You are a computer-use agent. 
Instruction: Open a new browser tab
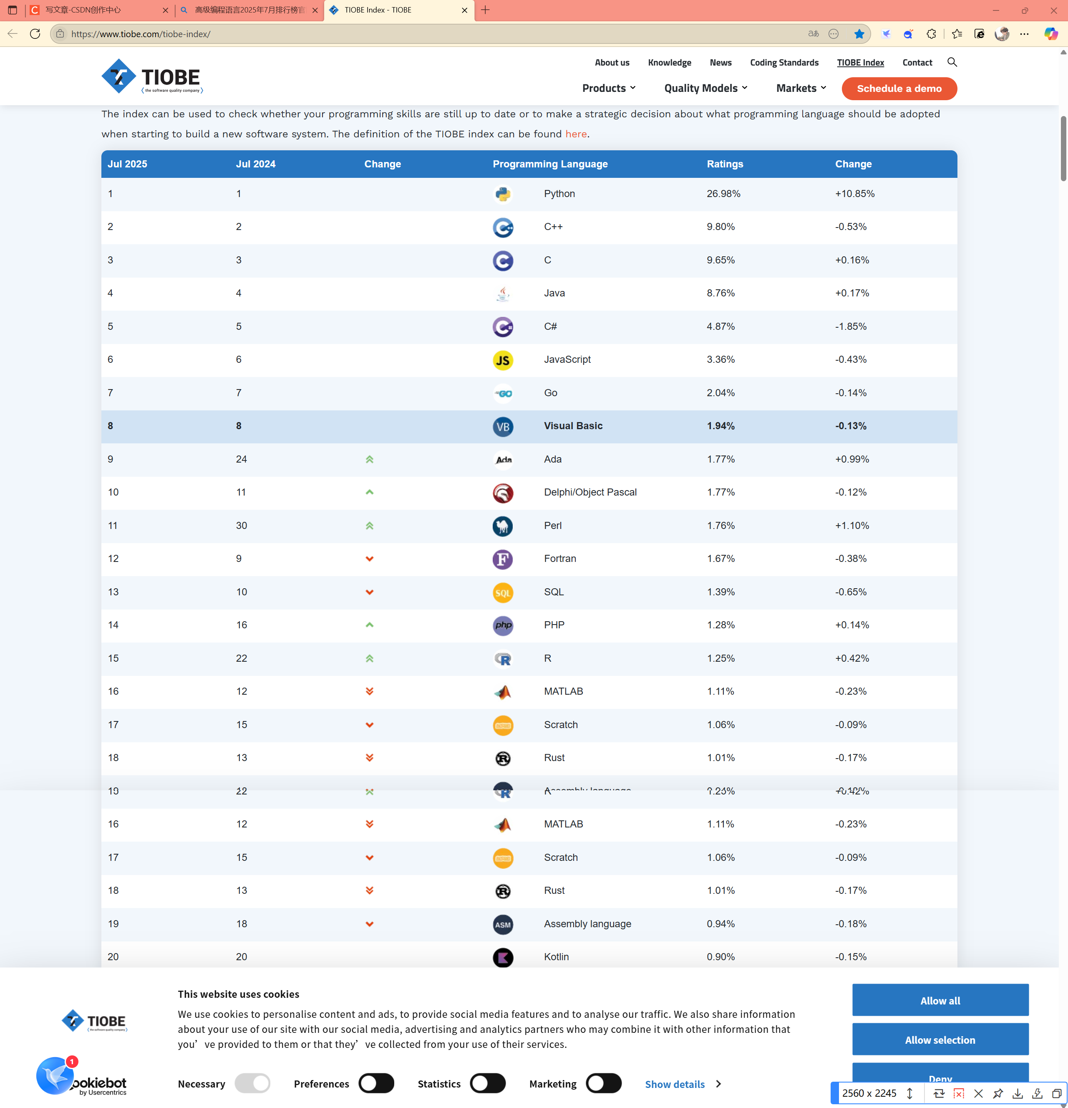(x=485, y=10)
